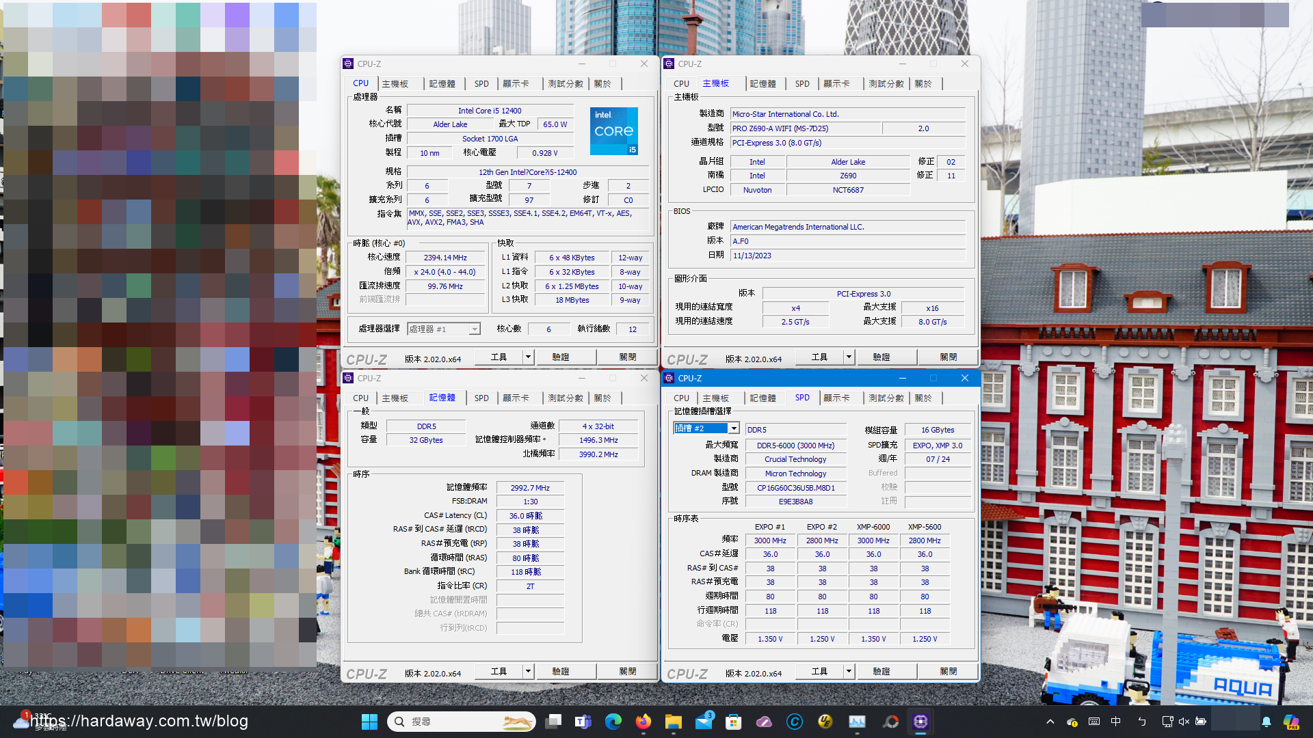Click the Intel Core i5 logo image

614,131
